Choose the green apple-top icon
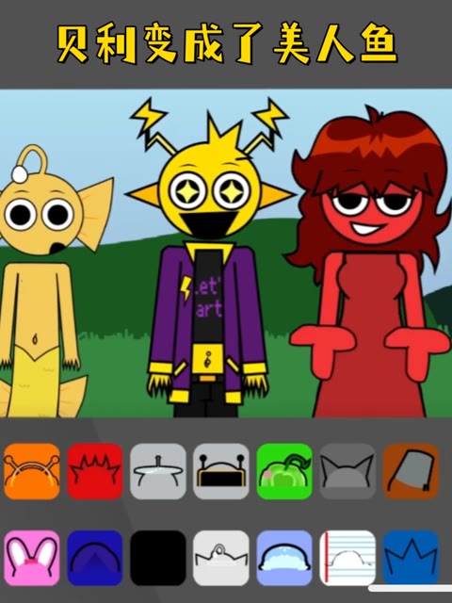 (x=284, y=471)
